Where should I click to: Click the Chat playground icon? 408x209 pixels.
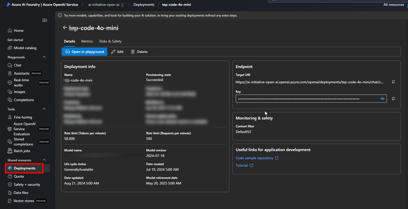pos(10,65)
